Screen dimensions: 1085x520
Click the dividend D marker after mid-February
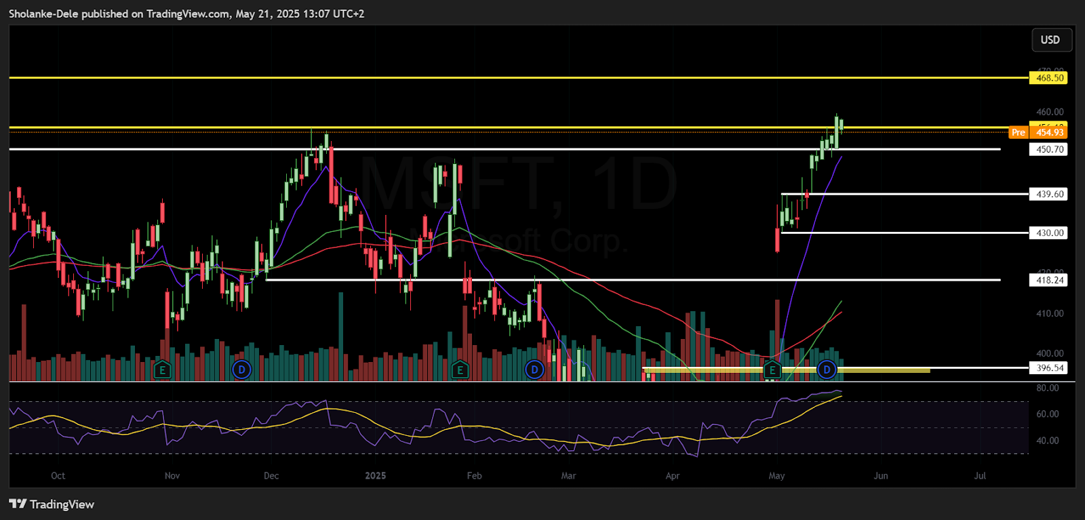pos(534,370)
